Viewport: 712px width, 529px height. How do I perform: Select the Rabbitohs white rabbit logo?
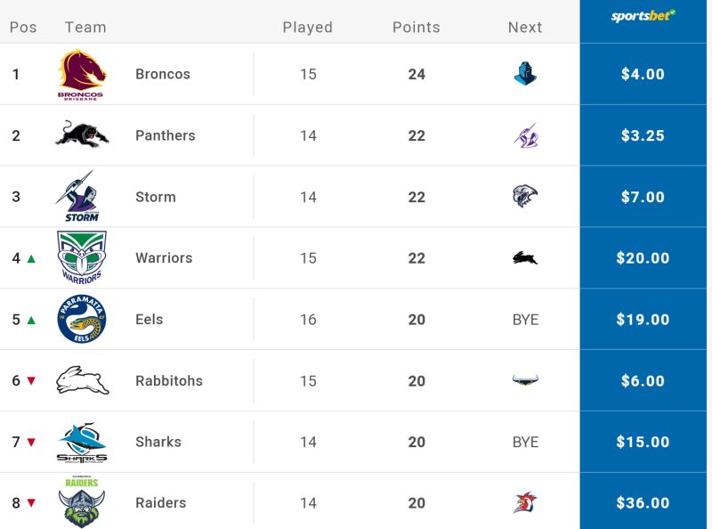[x=82, y=380]
